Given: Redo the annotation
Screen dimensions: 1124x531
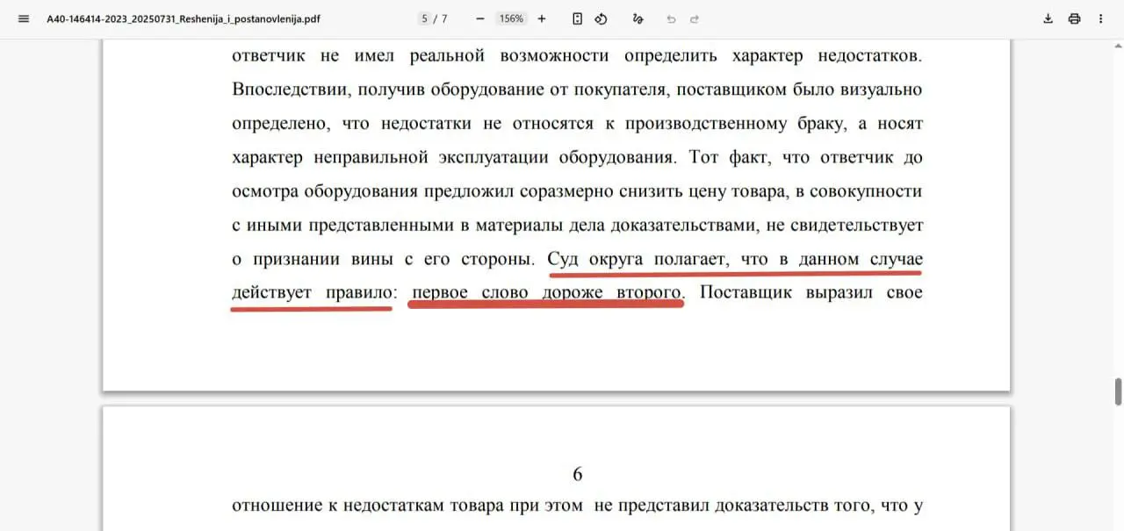Looking at the screenshot, I should pos(695,18).
